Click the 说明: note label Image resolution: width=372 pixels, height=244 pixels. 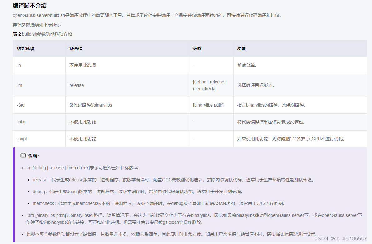[34, 156]
